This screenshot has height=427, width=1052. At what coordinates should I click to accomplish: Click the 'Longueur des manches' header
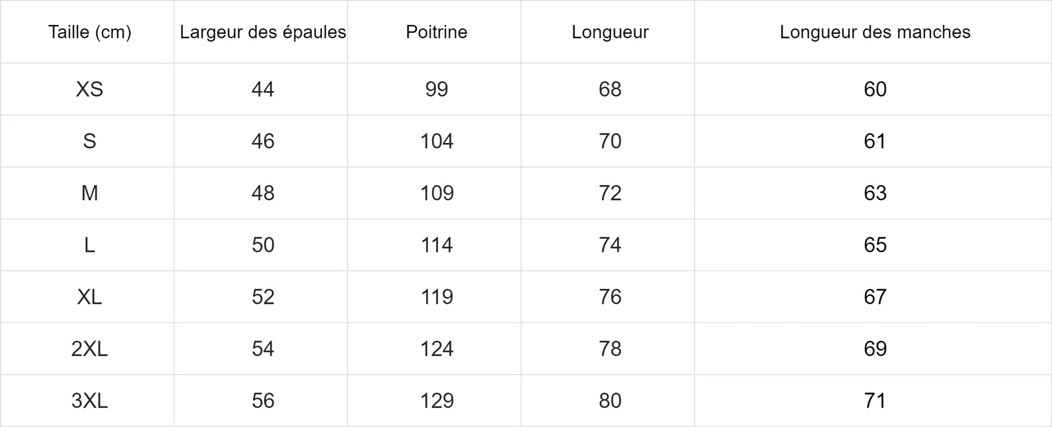click(875, 32)
